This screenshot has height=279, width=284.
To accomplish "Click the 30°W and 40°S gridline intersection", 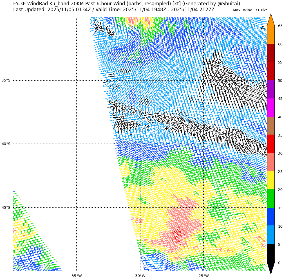I will 140,144.
